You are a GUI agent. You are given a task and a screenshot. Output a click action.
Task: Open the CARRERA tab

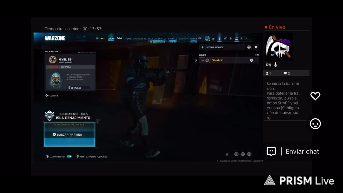coord(184,39)
